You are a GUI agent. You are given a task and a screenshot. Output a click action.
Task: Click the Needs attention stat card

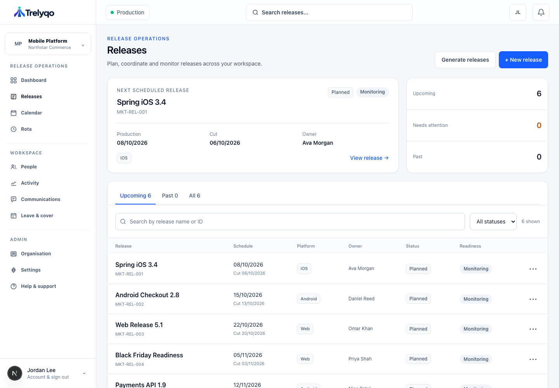tap(477, 125)
